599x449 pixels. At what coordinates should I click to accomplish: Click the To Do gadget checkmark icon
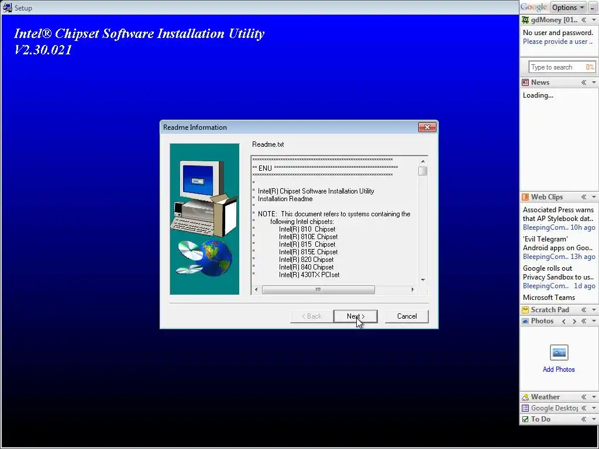point(525,419)
